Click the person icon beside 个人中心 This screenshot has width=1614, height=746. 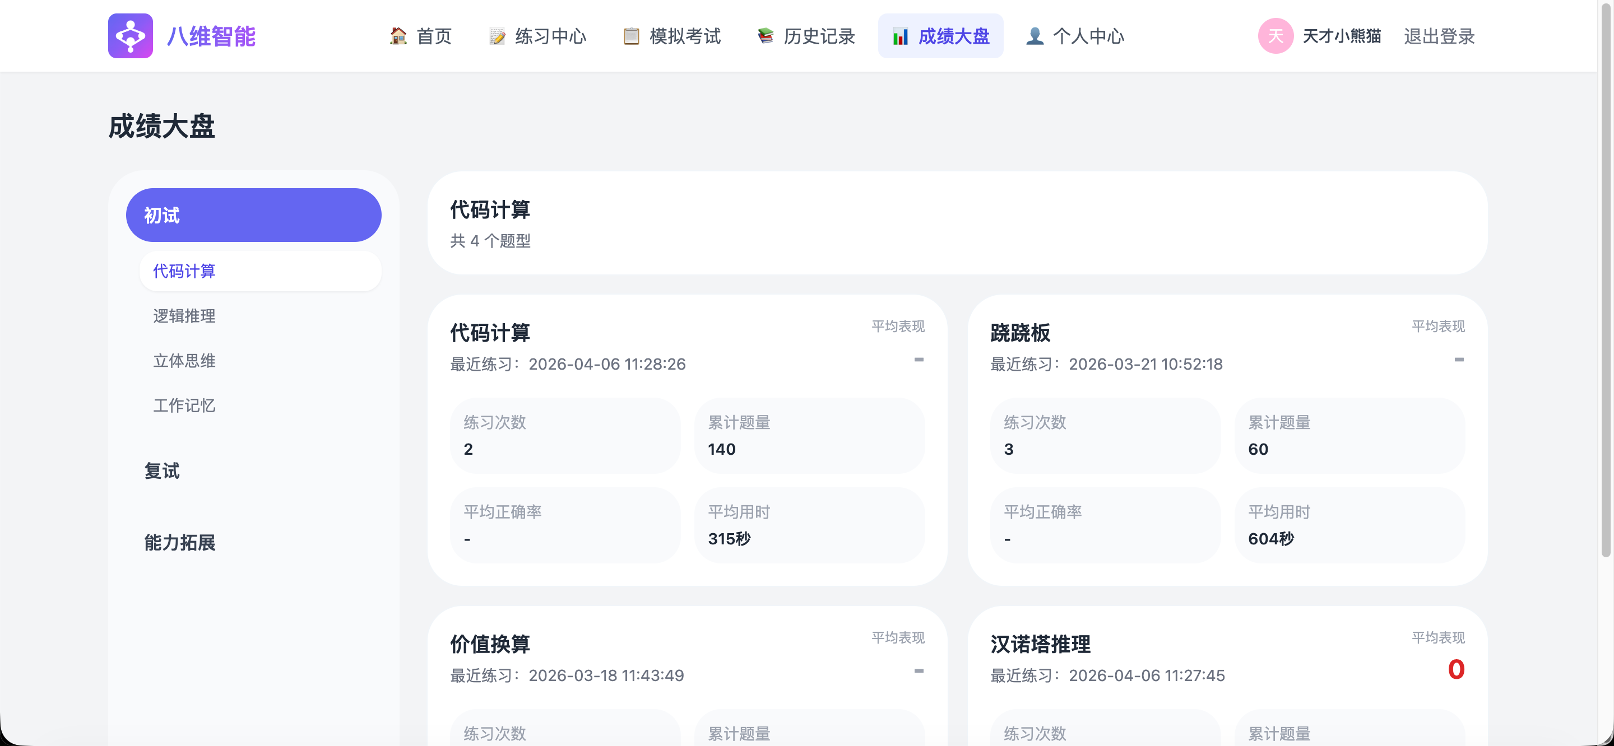pyautogui.click(x=1035, y=36)
